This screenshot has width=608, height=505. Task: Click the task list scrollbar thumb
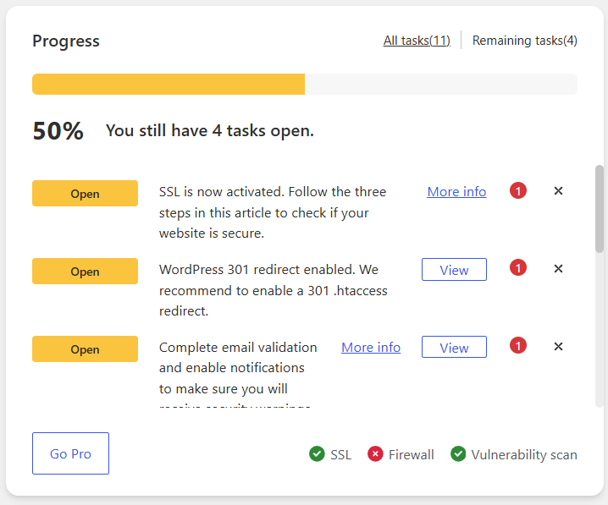point(600,209)
